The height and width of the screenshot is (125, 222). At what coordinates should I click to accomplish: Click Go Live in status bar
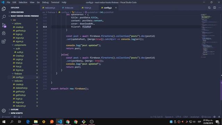tap(206, 117)
